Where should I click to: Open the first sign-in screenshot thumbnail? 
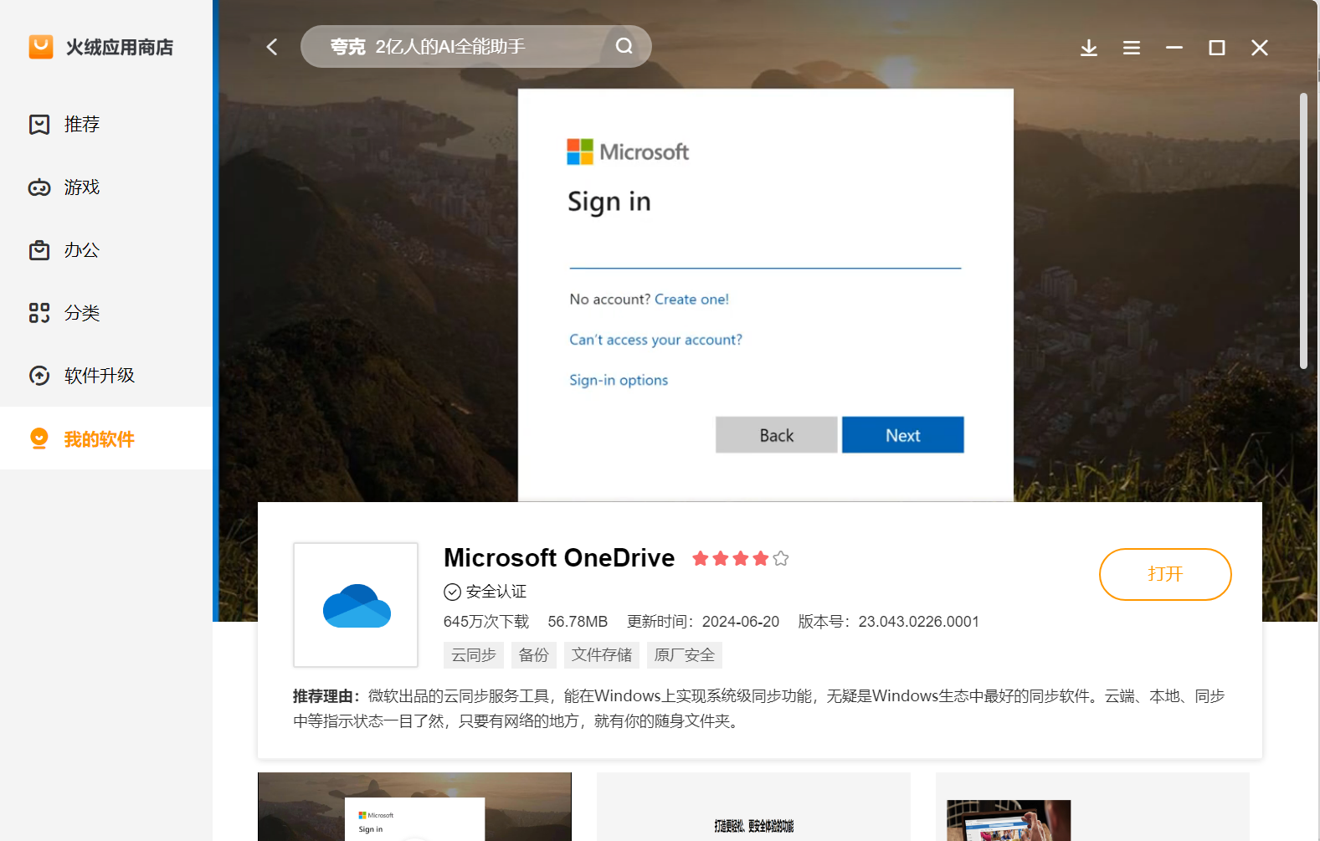tap(414, 807)
